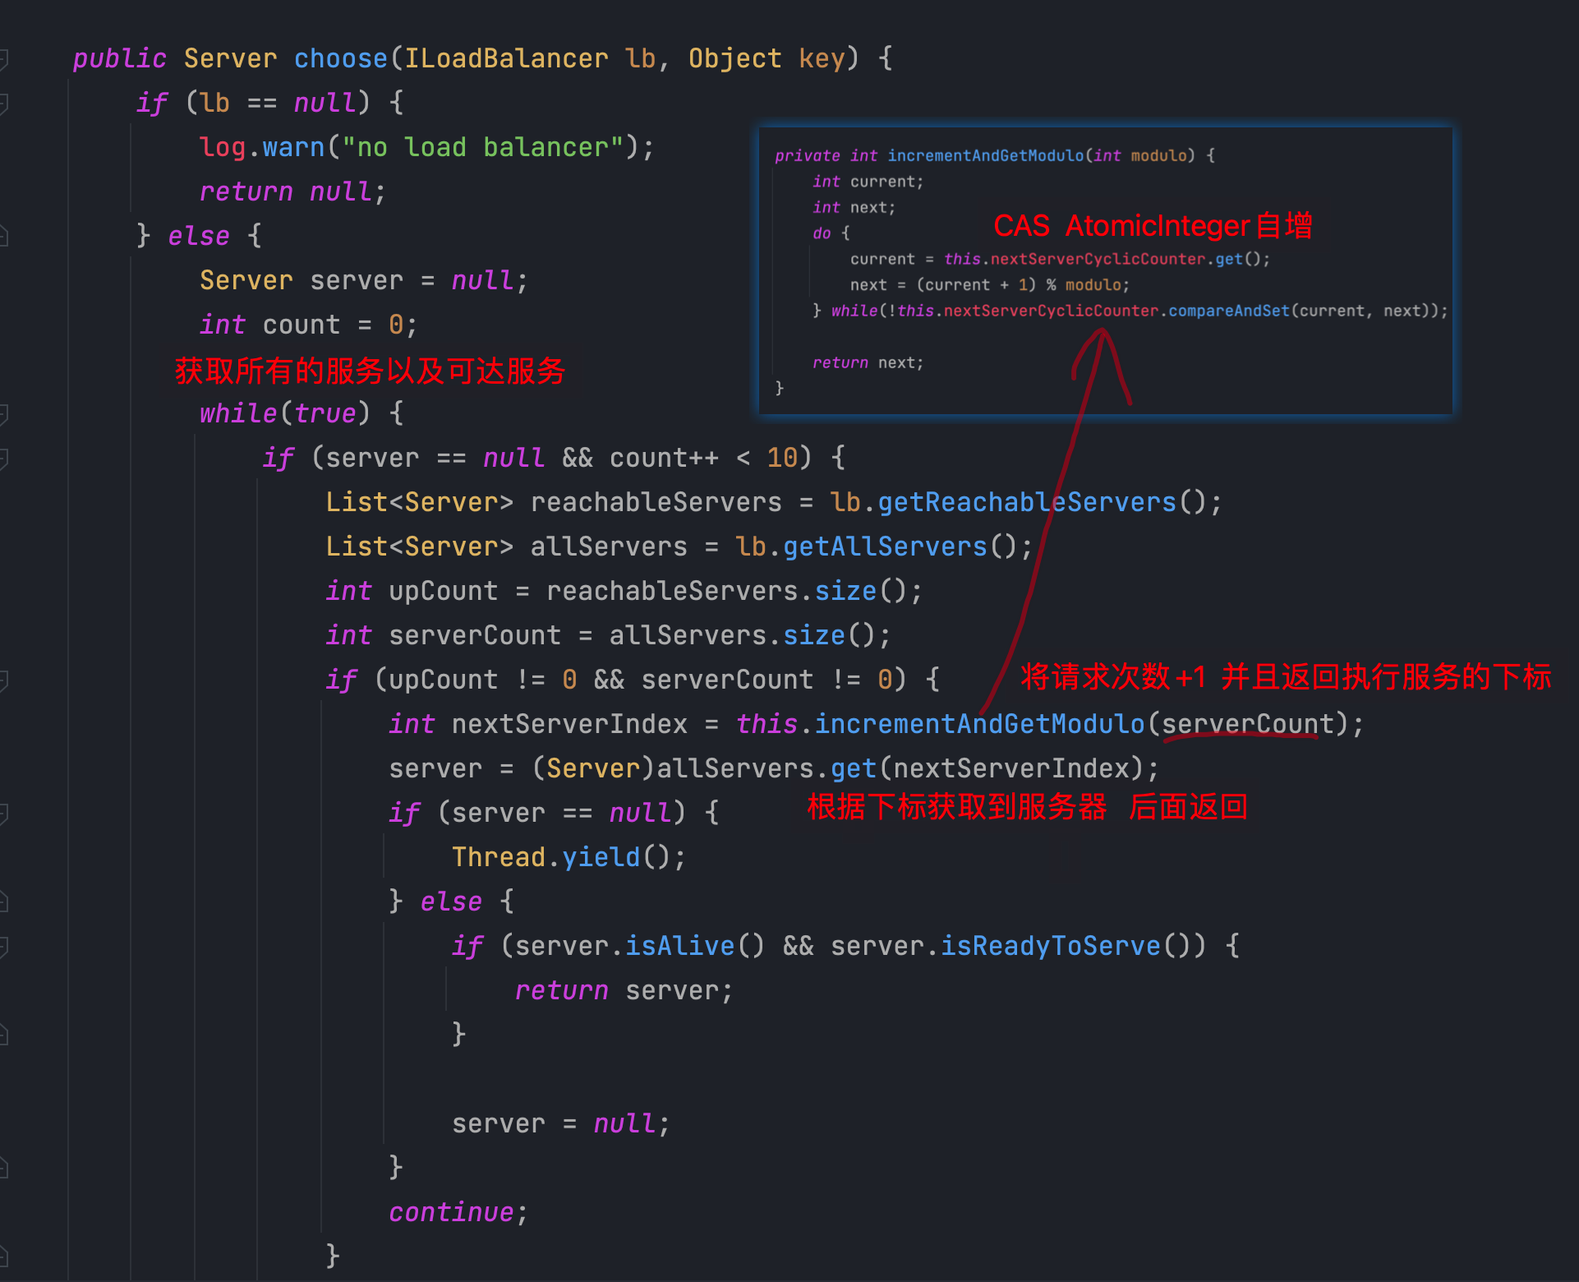
Task: Collapse the 'if (lb == null)' block
Action: point(3,104)
